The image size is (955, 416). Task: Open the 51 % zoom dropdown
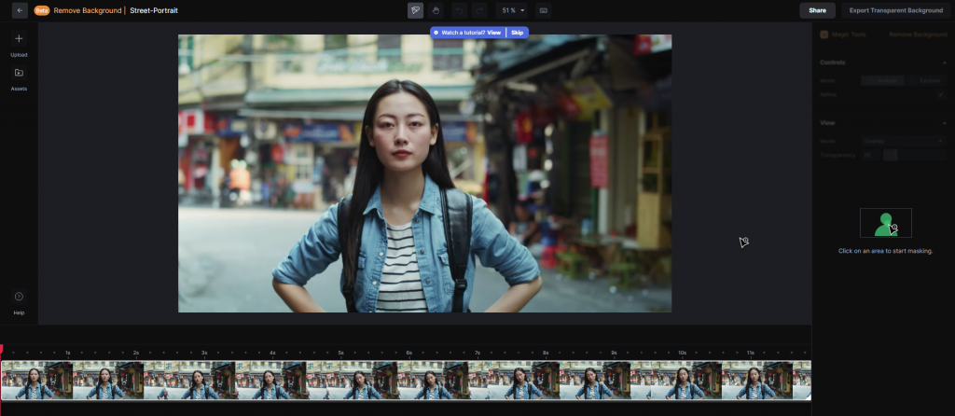(x=514, y=10)
